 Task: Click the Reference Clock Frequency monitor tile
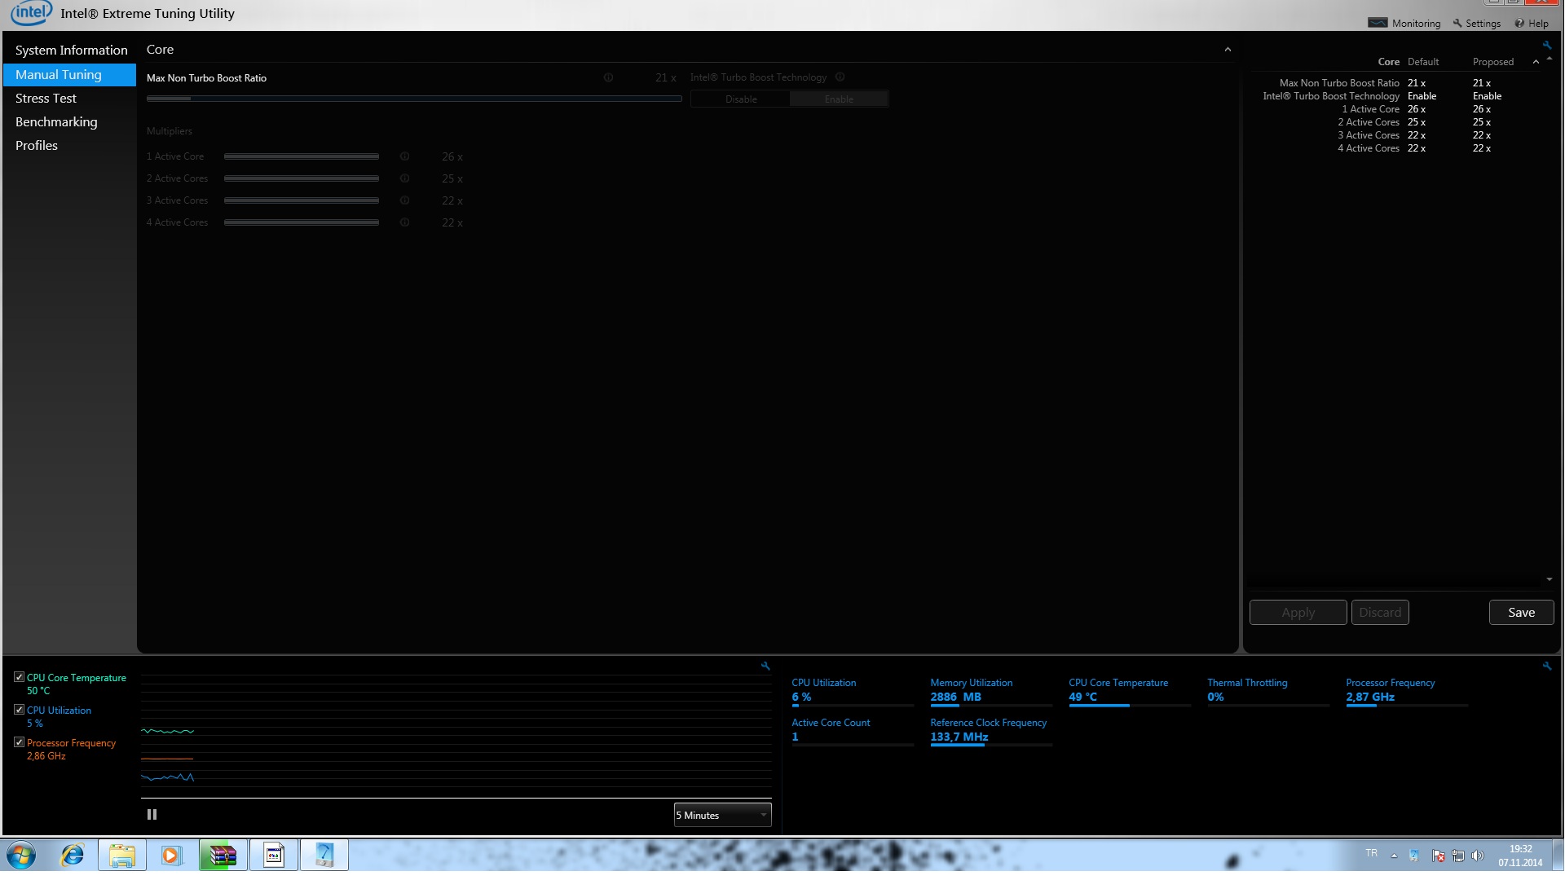991,732
